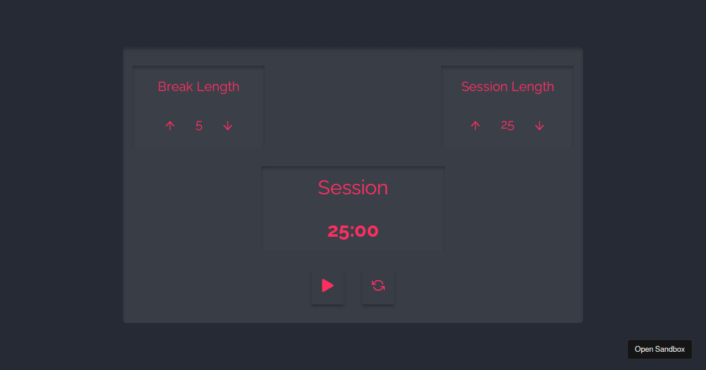Select the break length value 5
This screenshot has width=706, height=370.
tap(199, 126)
